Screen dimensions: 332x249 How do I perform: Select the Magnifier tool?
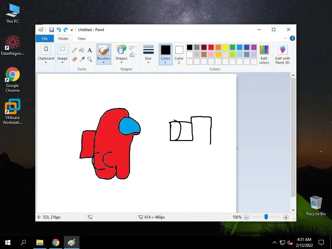click(90, 59)
